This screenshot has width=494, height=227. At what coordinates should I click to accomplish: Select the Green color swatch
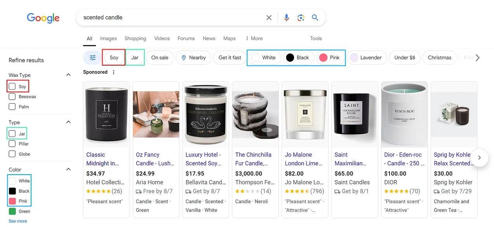tap(12, 211)
